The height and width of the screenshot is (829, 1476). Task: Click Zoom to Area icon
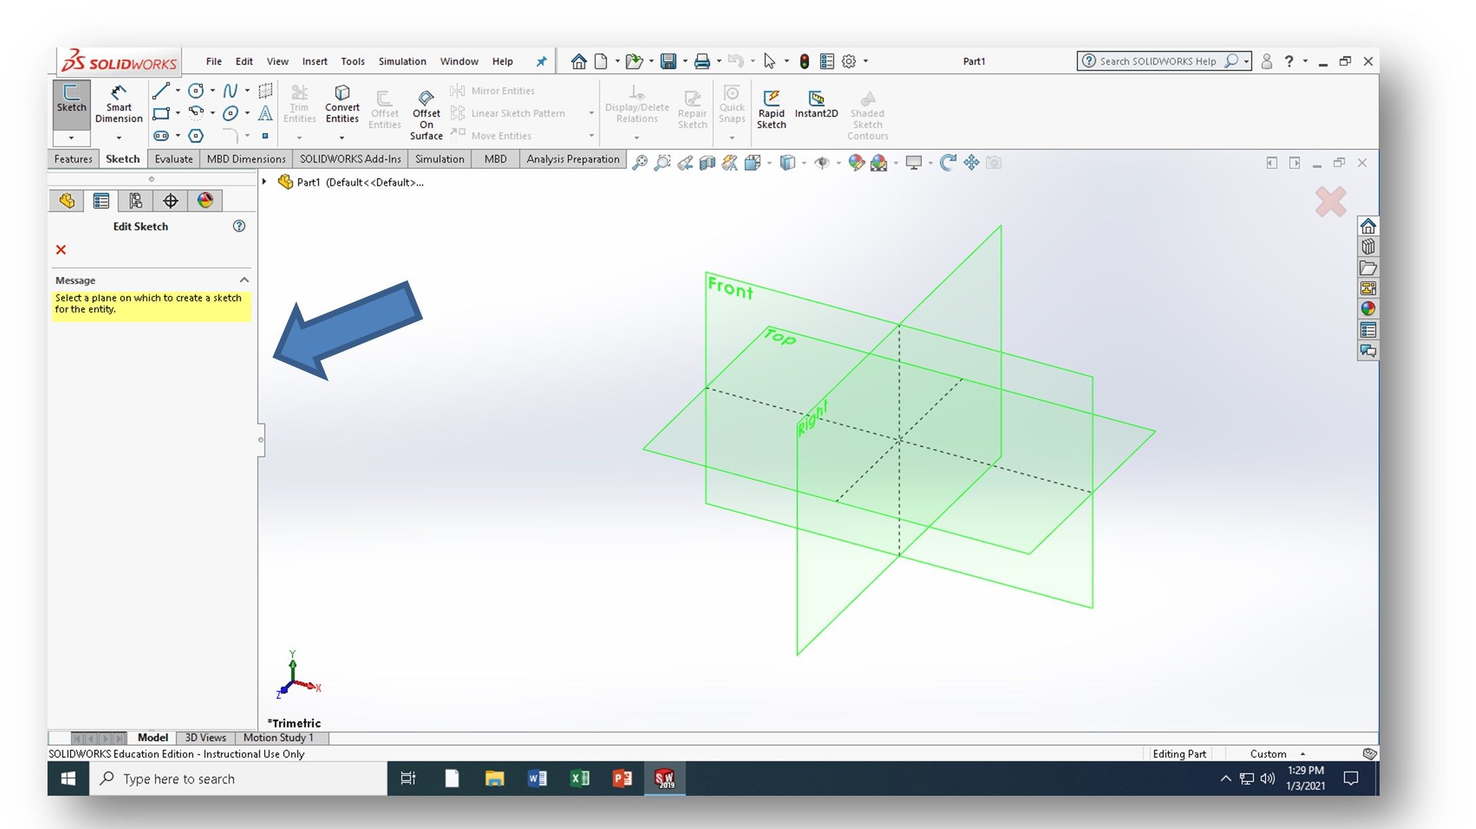(x=662, y=163)
